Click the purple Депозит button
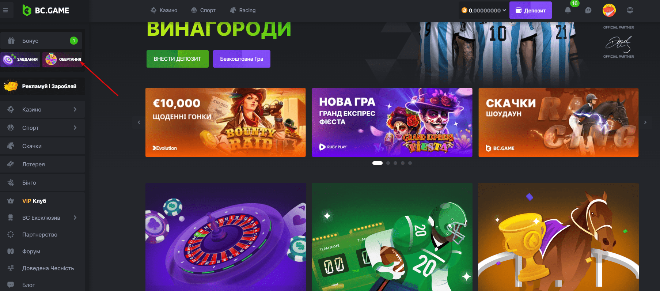This screenshot has height=291, width=660. (x=531, y=10)
